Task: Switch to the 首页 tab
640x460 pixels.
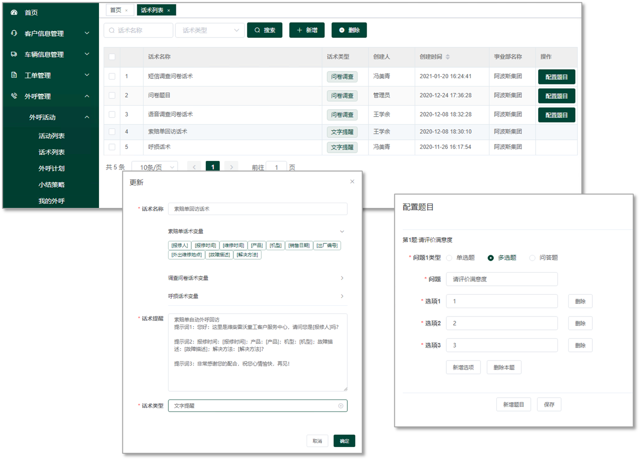Action: 116,10
